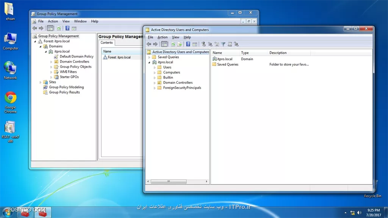Open Help icon in Group Policy Management toolbar
Viewport: 388px width, 218px height.
67,28
